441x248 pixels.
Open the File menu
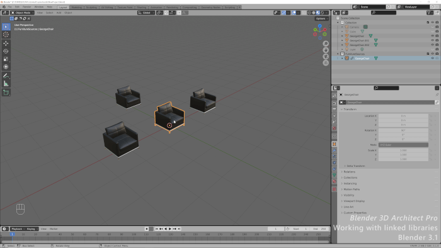click(x=10, y=7)
